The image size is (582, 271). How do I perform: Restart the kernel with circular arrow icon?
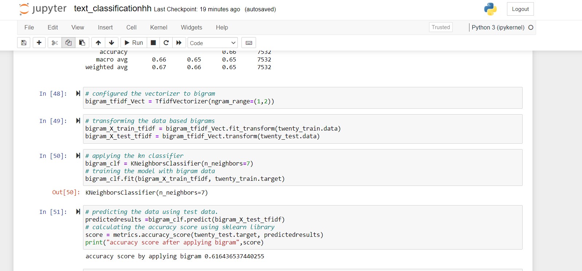pyautogui.click(x=166, y=43)
